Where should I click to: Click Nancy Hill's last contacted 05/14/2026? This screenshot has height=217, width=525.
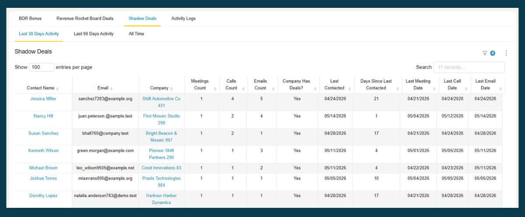[x=336, y=116]
